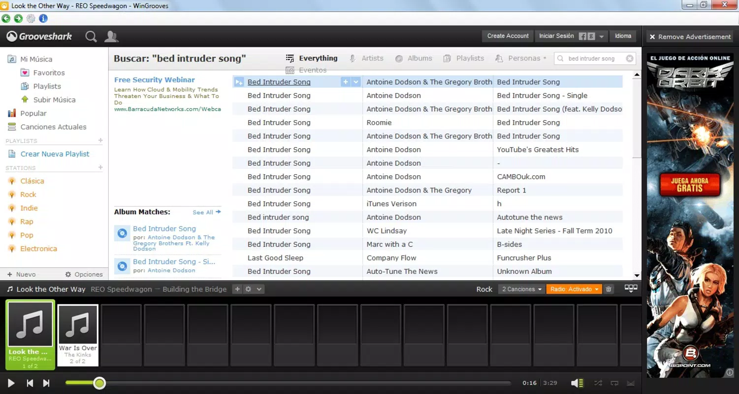
Task: Click the search input field
Action: (x=595, y=59)
